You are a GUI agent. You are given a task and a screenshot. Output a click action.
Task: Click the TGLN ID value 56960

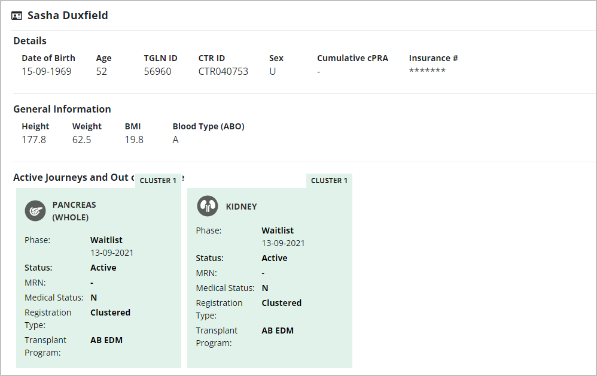(x=157, y=72)
